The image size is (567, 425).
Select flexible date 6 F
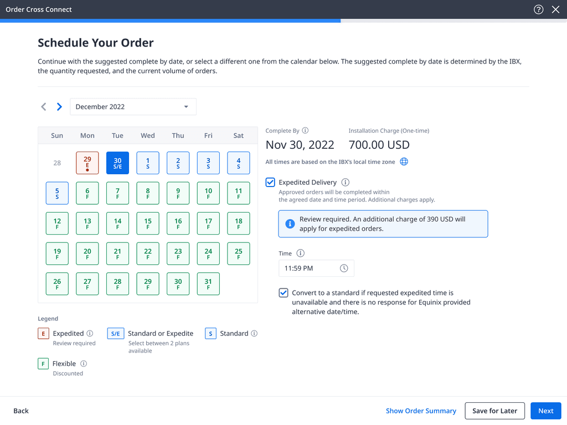click(x=87, y=193)
